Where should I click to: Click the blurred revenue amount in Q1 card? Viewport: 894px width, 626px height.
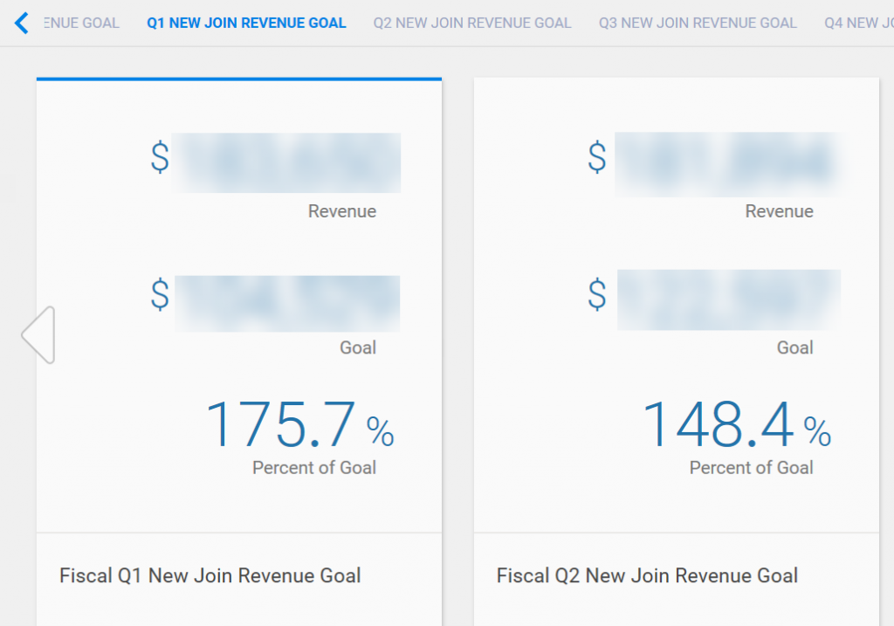click(x=285, y=162)
